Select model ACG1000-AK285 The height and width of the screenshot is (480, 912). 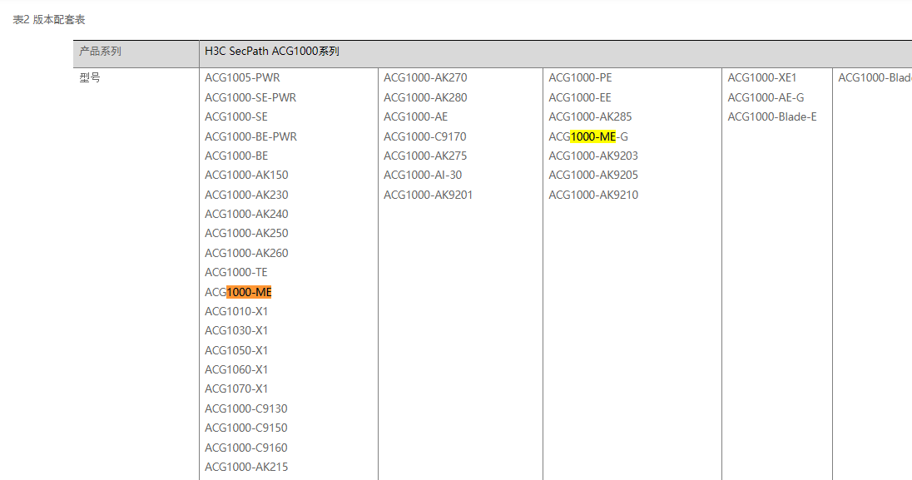pyautogui.click(x=590, y=117)
